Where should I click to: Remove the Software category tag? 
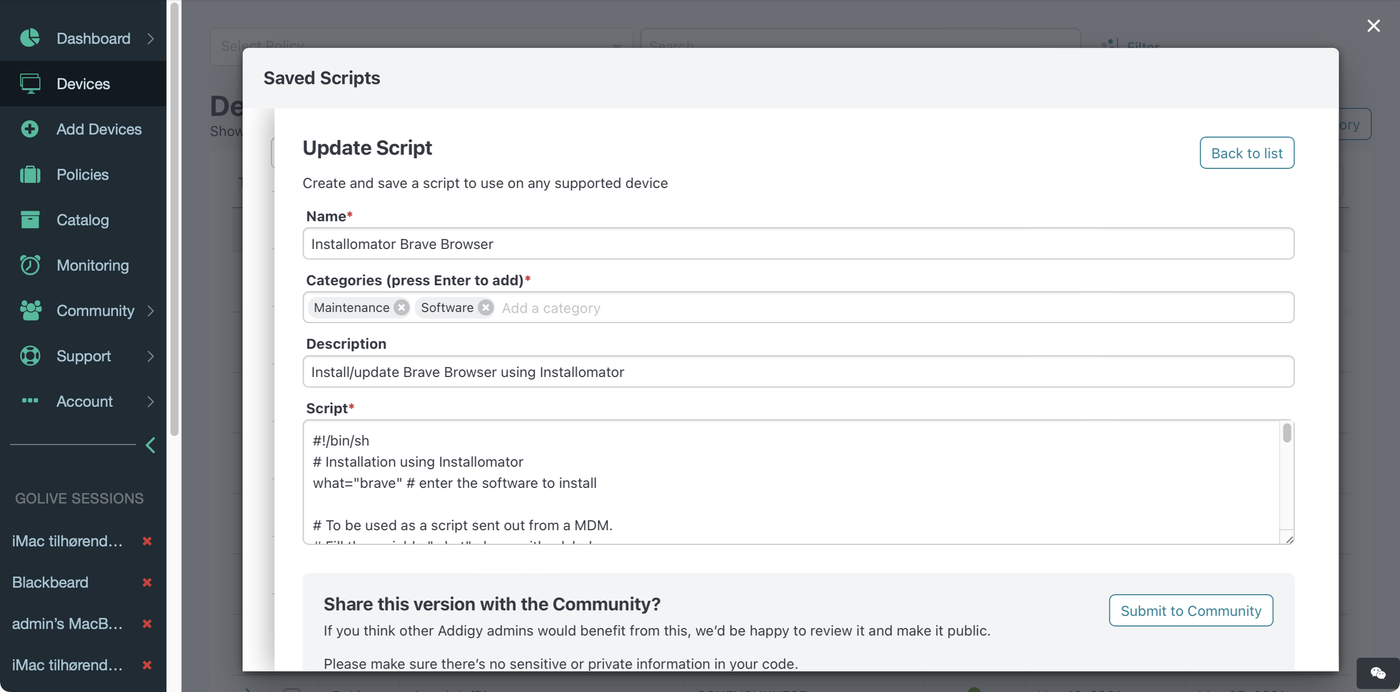[x=485, y=307]
